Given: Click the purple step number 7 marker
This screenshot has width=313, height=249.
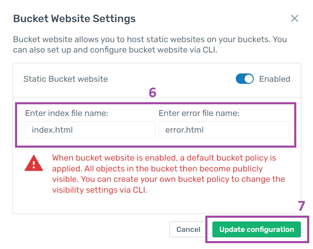Looking at the screenshot, I should [x=301, y=206].
